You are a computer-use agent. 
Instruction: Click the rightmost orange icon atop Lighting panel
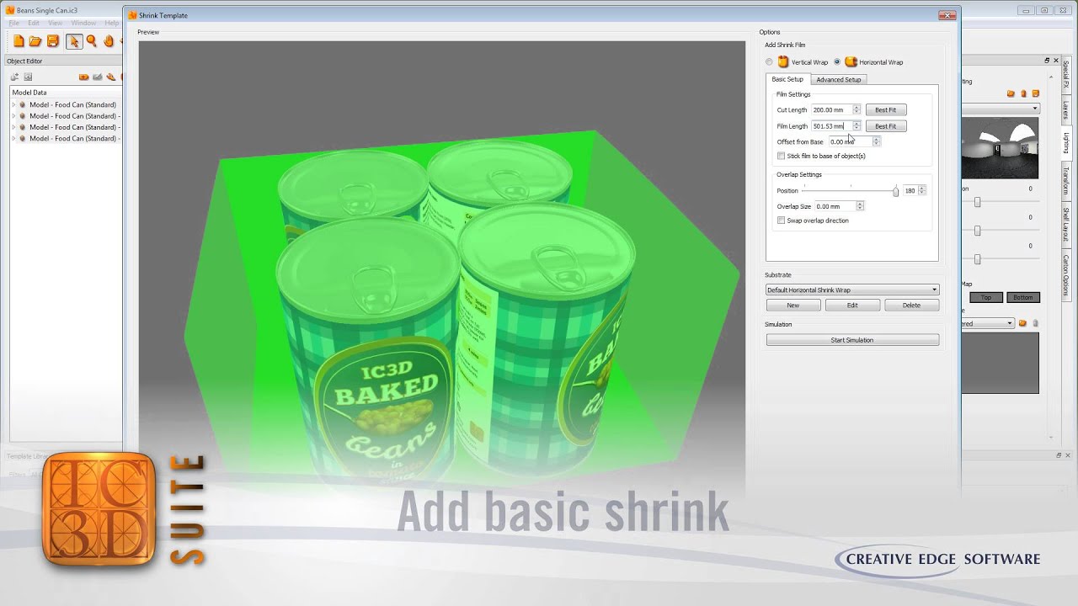1036,93
